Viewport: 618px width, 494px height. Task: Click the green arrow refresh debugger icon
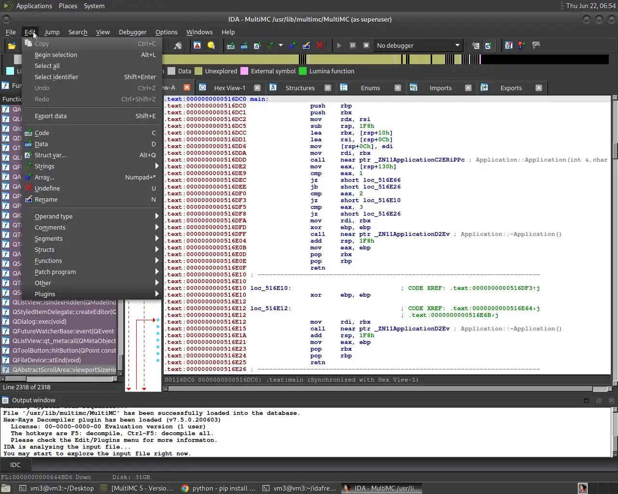point(488,45)
